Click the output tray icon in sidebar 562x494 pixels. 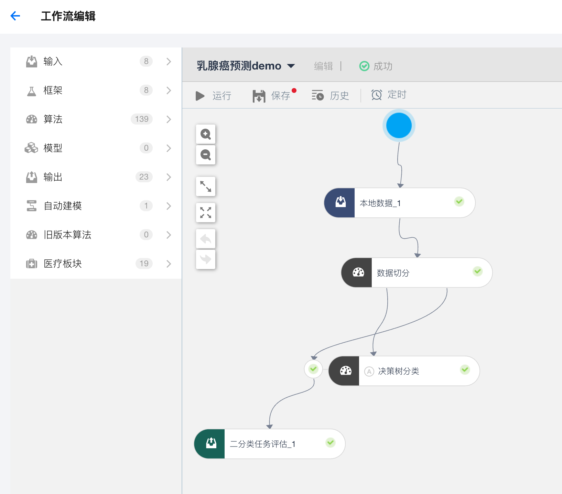click(32, 177)
